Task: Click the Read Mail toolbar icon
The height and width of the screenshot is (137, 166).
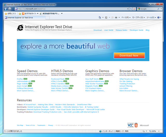Action: pos(112,18)
